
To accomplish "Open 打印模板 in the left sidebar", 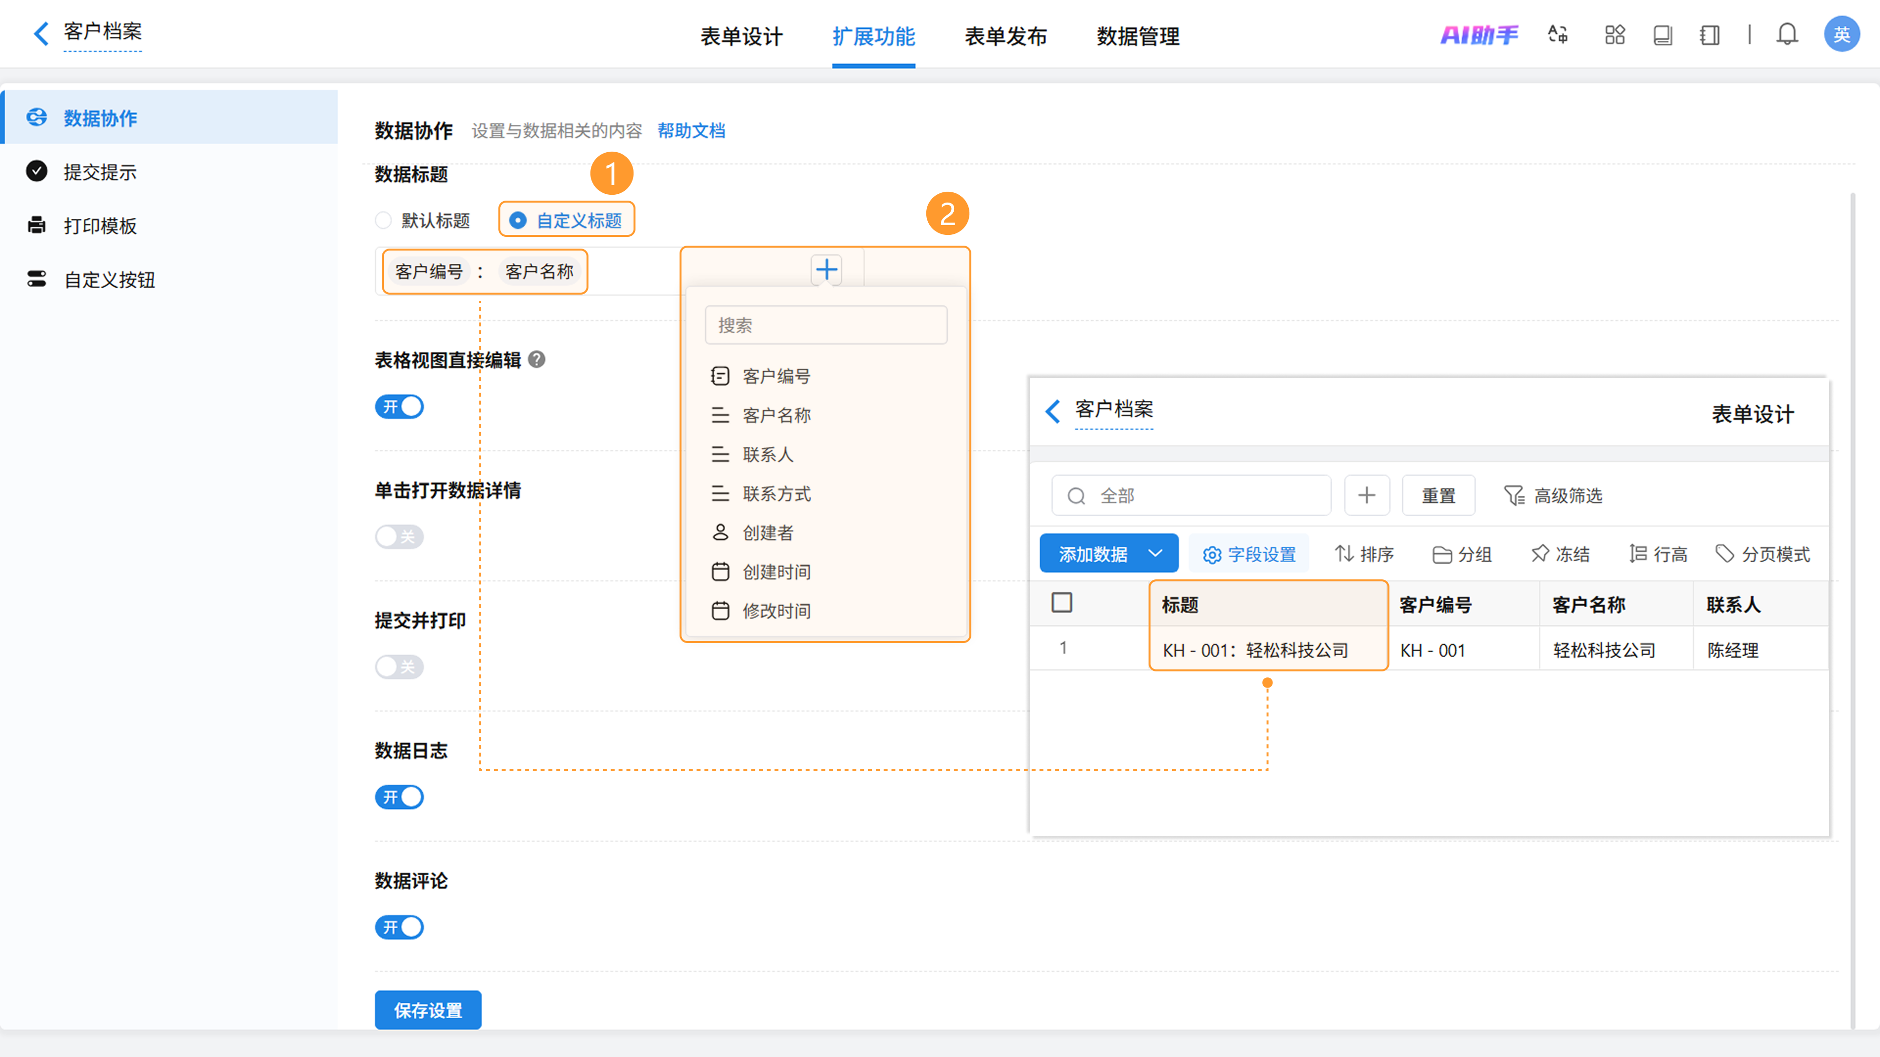I will coord(100,226).
